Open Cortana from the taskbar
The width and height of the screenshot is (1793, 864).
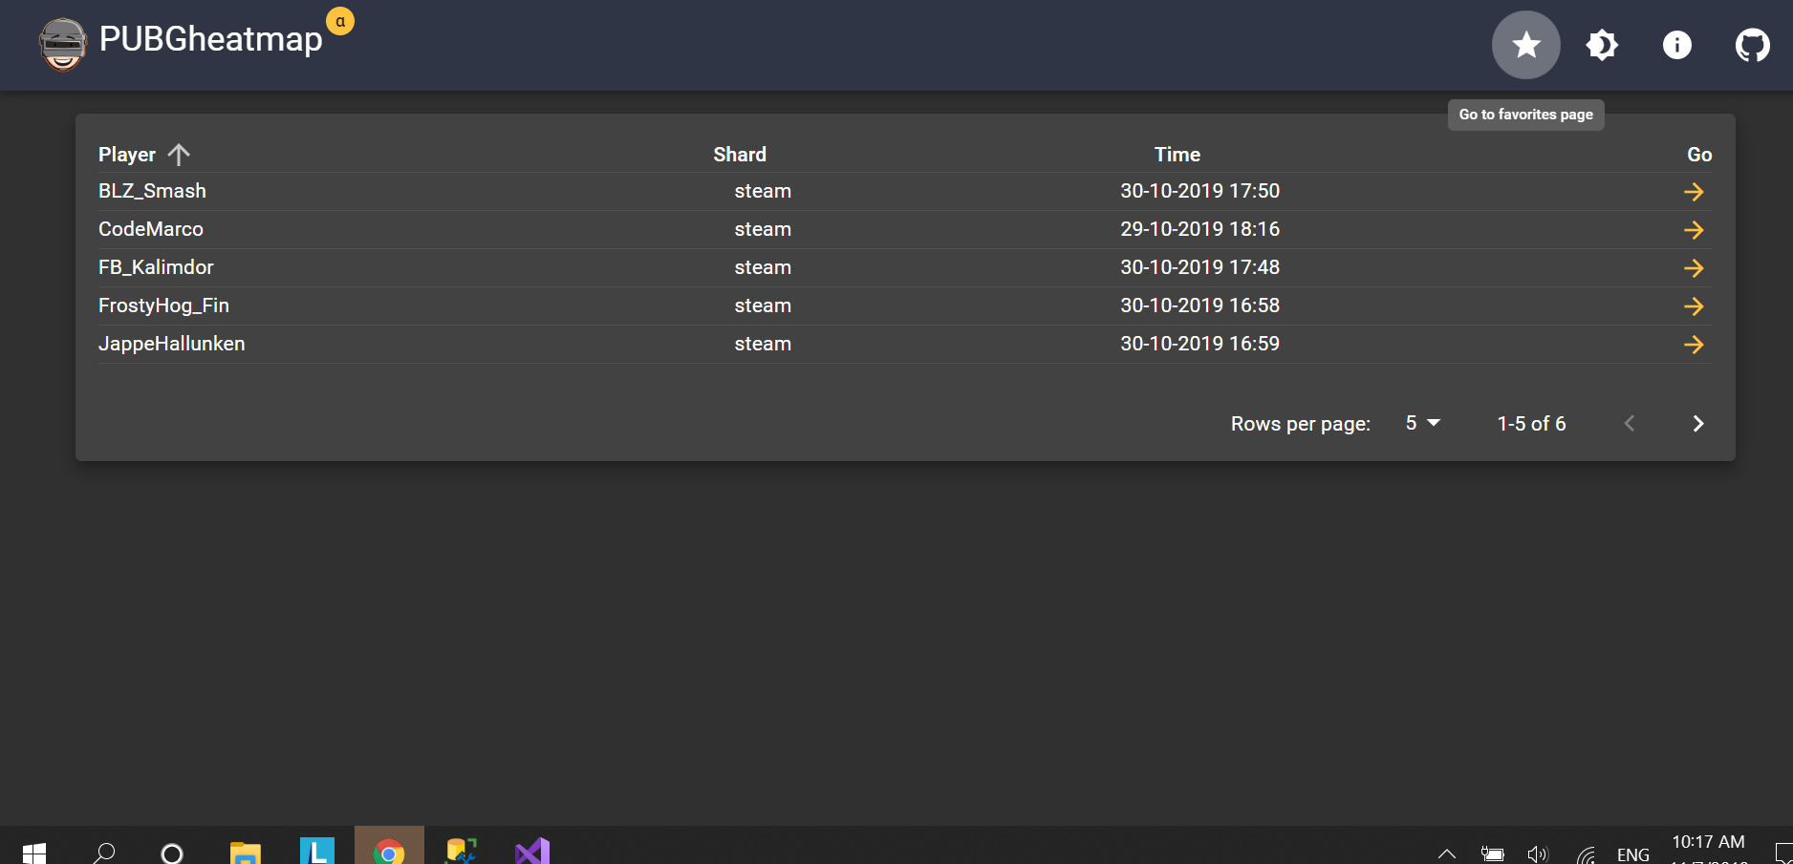click(172, 853)
